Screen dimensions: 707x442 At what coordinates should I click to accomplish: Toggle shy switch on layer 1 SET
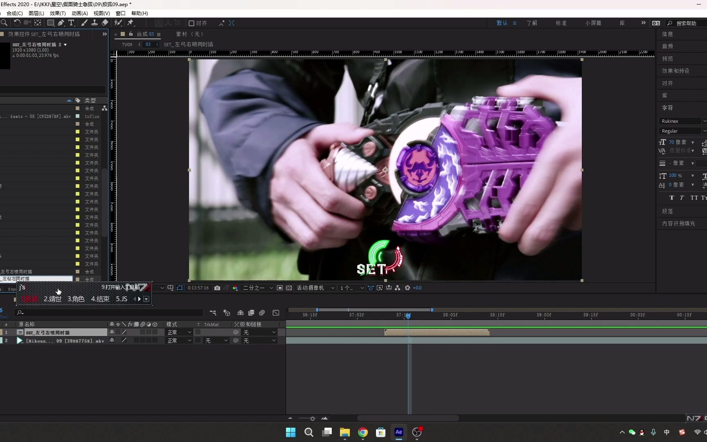click(112, 332)
